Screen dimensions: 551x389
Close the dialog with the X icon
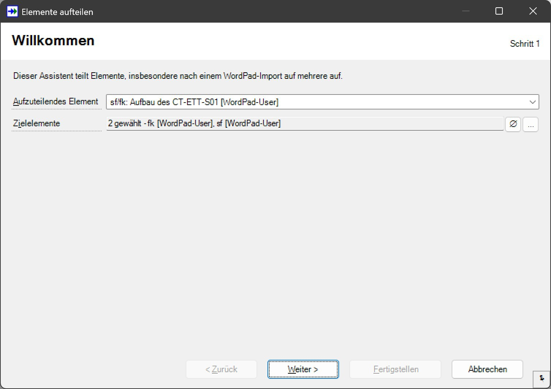point(533,11)
